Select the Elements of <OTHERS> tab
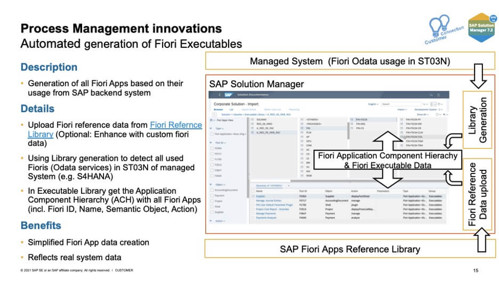 (269, 185)
